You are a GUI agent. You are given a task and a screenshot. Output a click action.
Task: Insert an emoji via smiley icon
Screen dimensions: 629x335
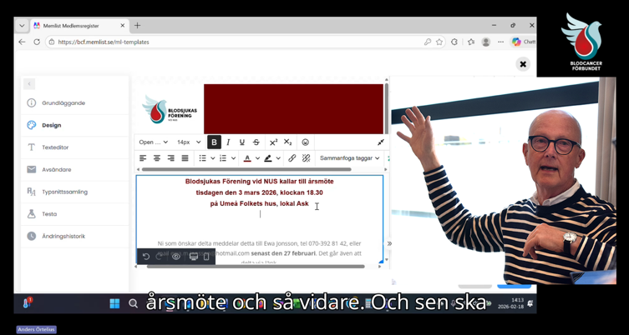(305, 142)
